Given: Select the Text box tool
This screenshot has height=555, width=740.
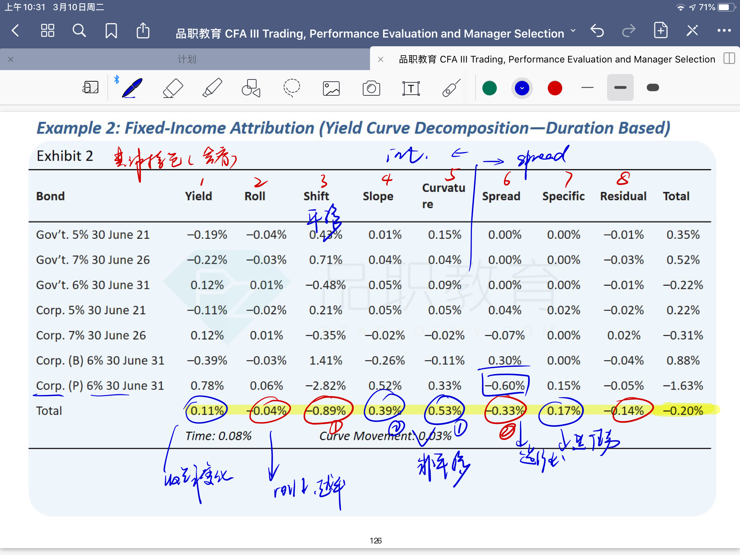Looking at the screenshot, I should coord(411,88).
